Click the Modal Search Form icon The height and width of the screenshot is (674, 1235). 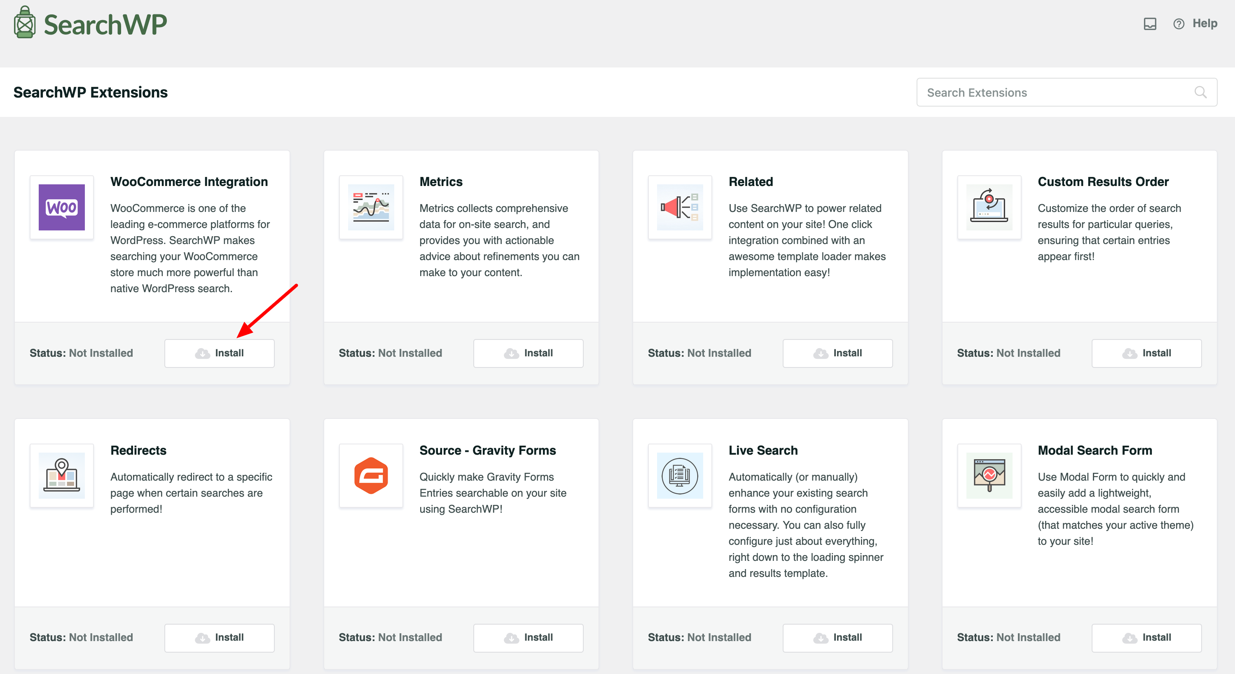coord(989,476)
